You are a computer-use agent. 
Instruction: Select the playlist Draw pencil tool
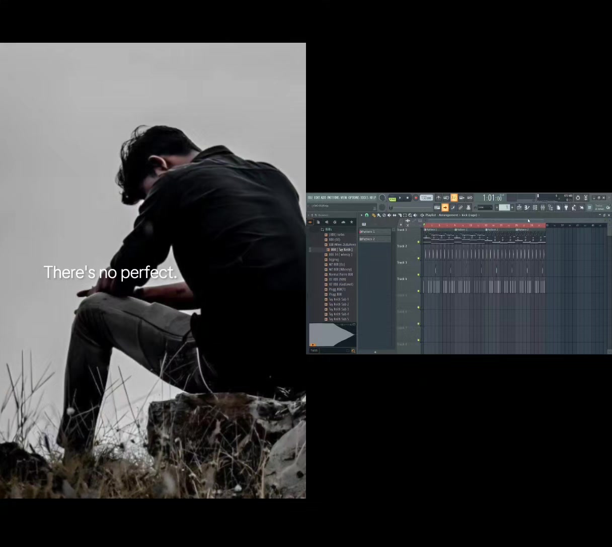point(373,215)
